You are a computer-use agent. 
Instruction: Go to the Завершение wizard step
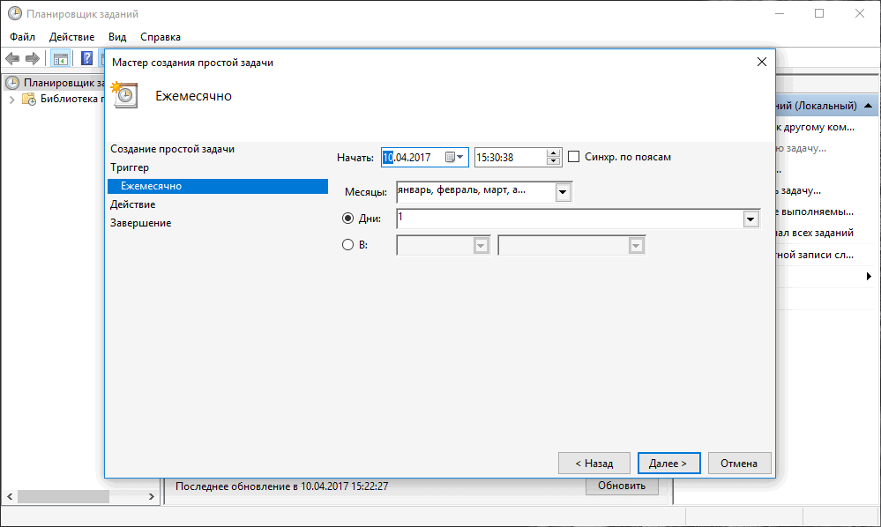pos(140,223)
